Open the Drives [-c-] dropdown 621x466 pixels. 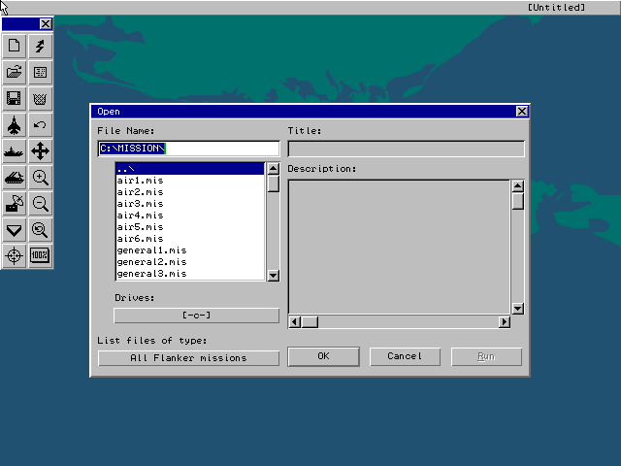point(196,316)
